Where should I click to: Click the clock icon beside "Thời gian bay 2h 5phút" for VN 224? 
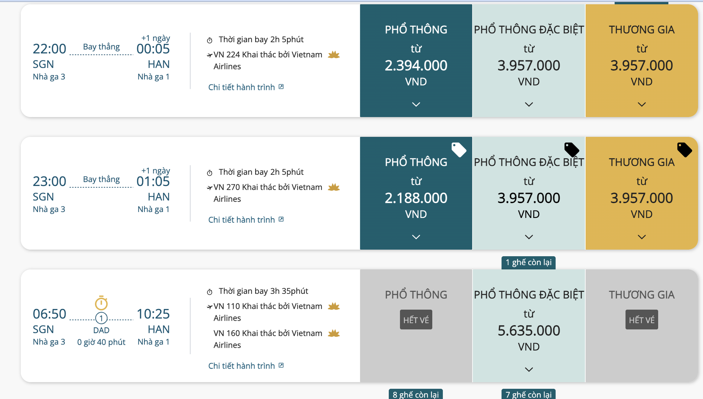[x=210, y=39]
